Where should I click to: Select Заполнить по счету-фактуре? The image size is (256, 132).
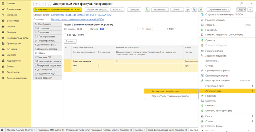pos(171,91)
